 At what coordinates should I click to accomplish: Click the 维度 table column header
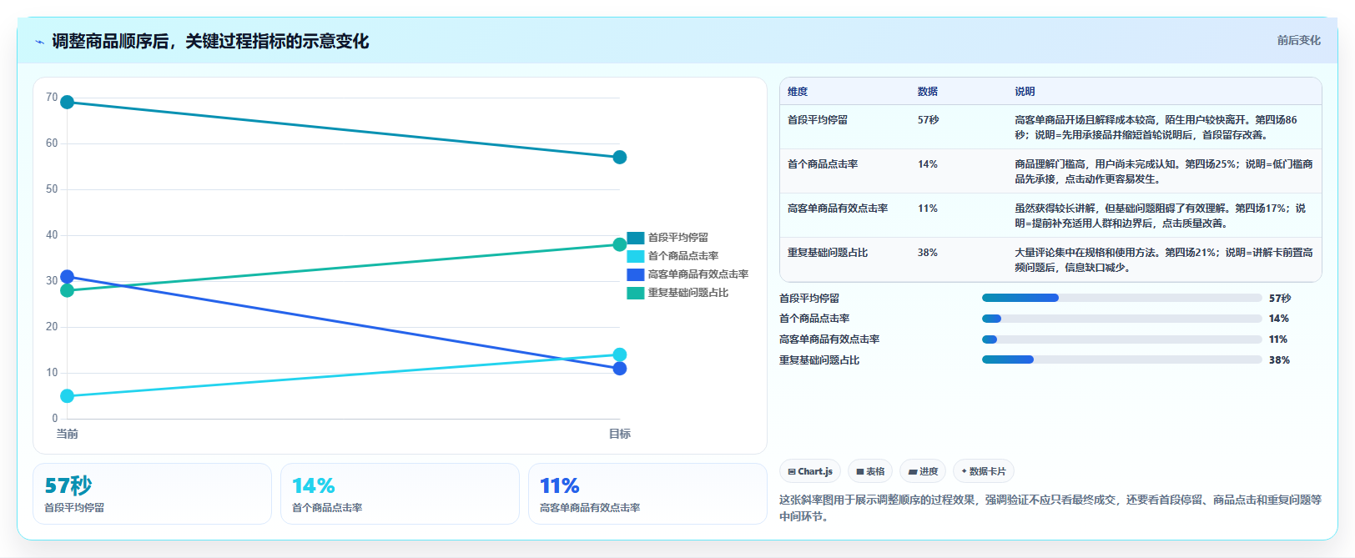(798, 92)
